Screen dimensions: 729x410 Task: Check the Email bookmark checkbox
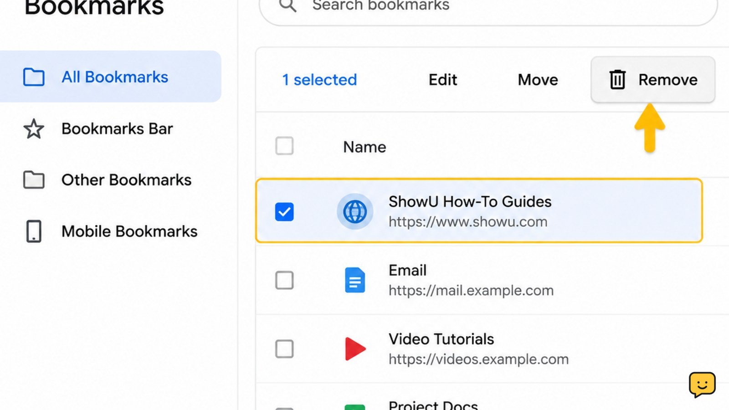click(x=284, y=281)
